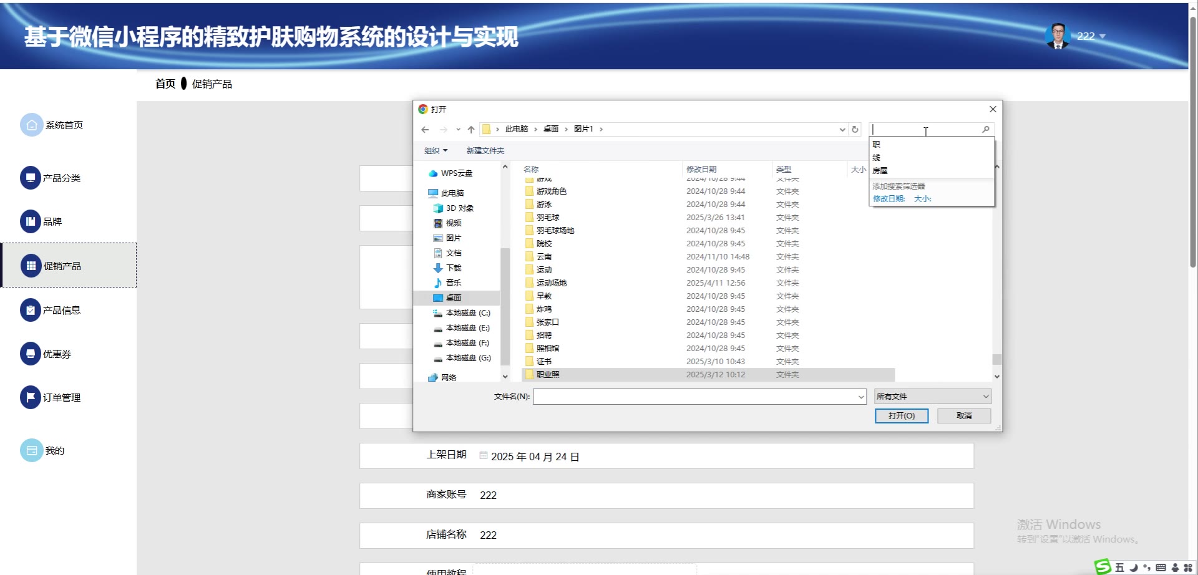1198x575 pixels.
Task: Click 此电脑 in the address path
Action: tap(517, 129)
